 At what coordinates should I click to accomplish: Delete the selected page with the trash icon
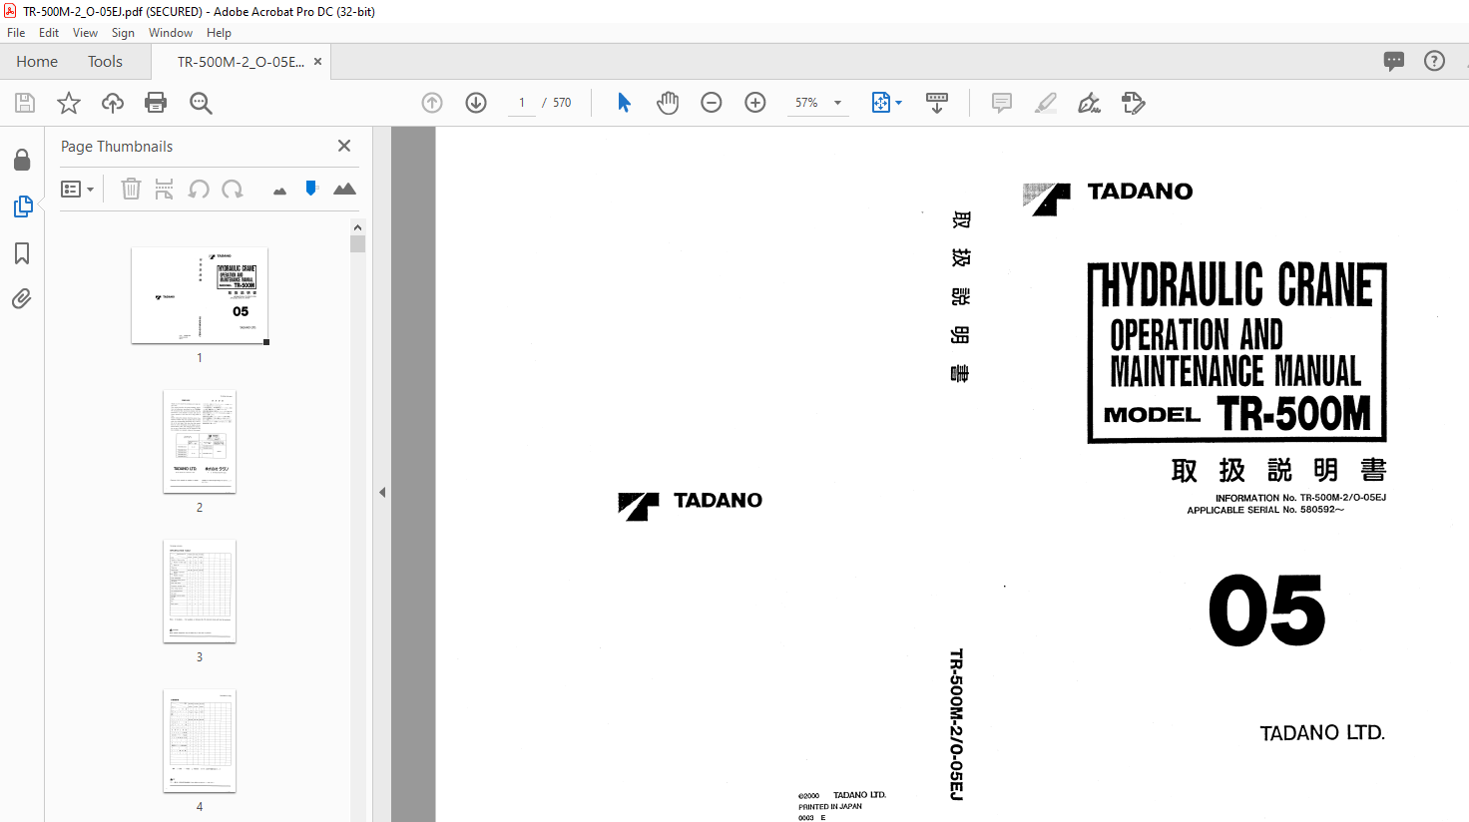(x=131, y=189)
